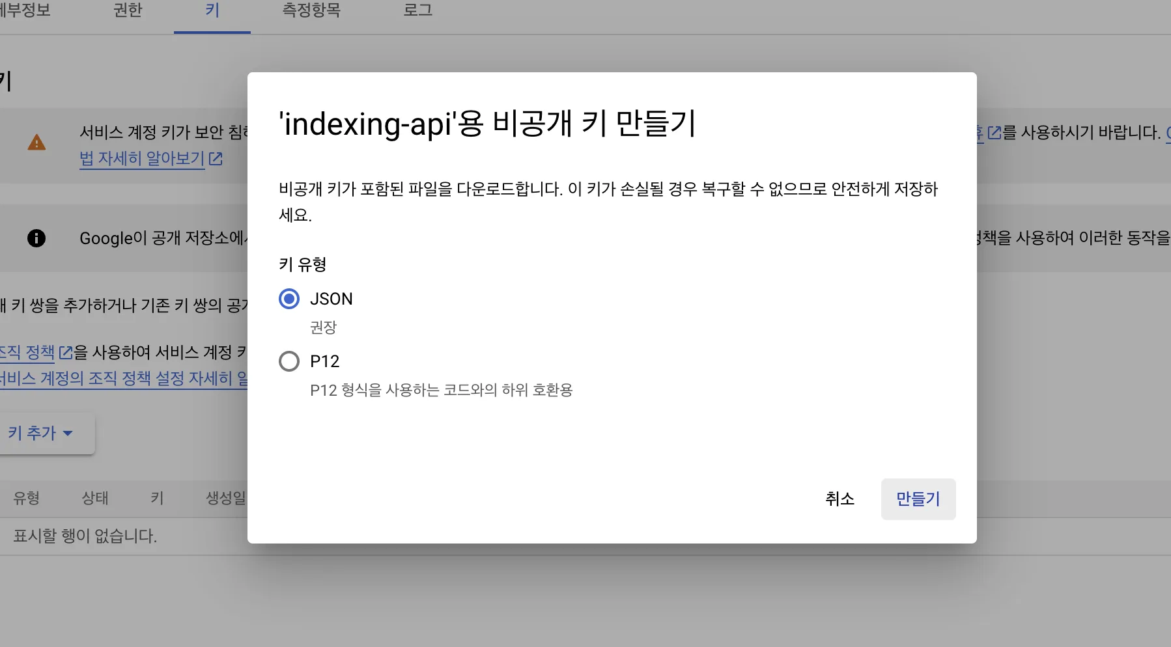
Task: Click the orange warning triangle icon
Action: pos(36,143)
